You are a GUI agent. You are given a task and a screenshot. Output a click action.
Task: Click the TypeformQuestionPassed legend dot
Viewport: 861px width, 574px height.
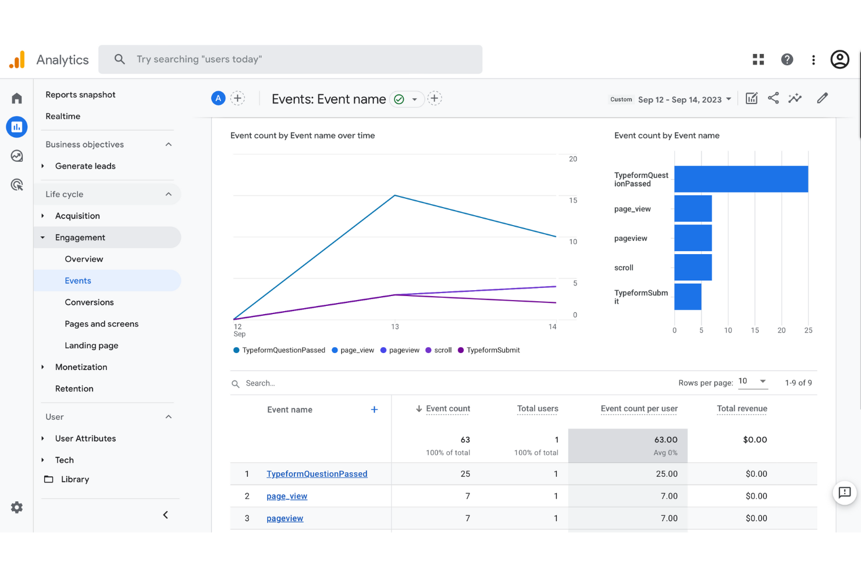pos(236,350)
